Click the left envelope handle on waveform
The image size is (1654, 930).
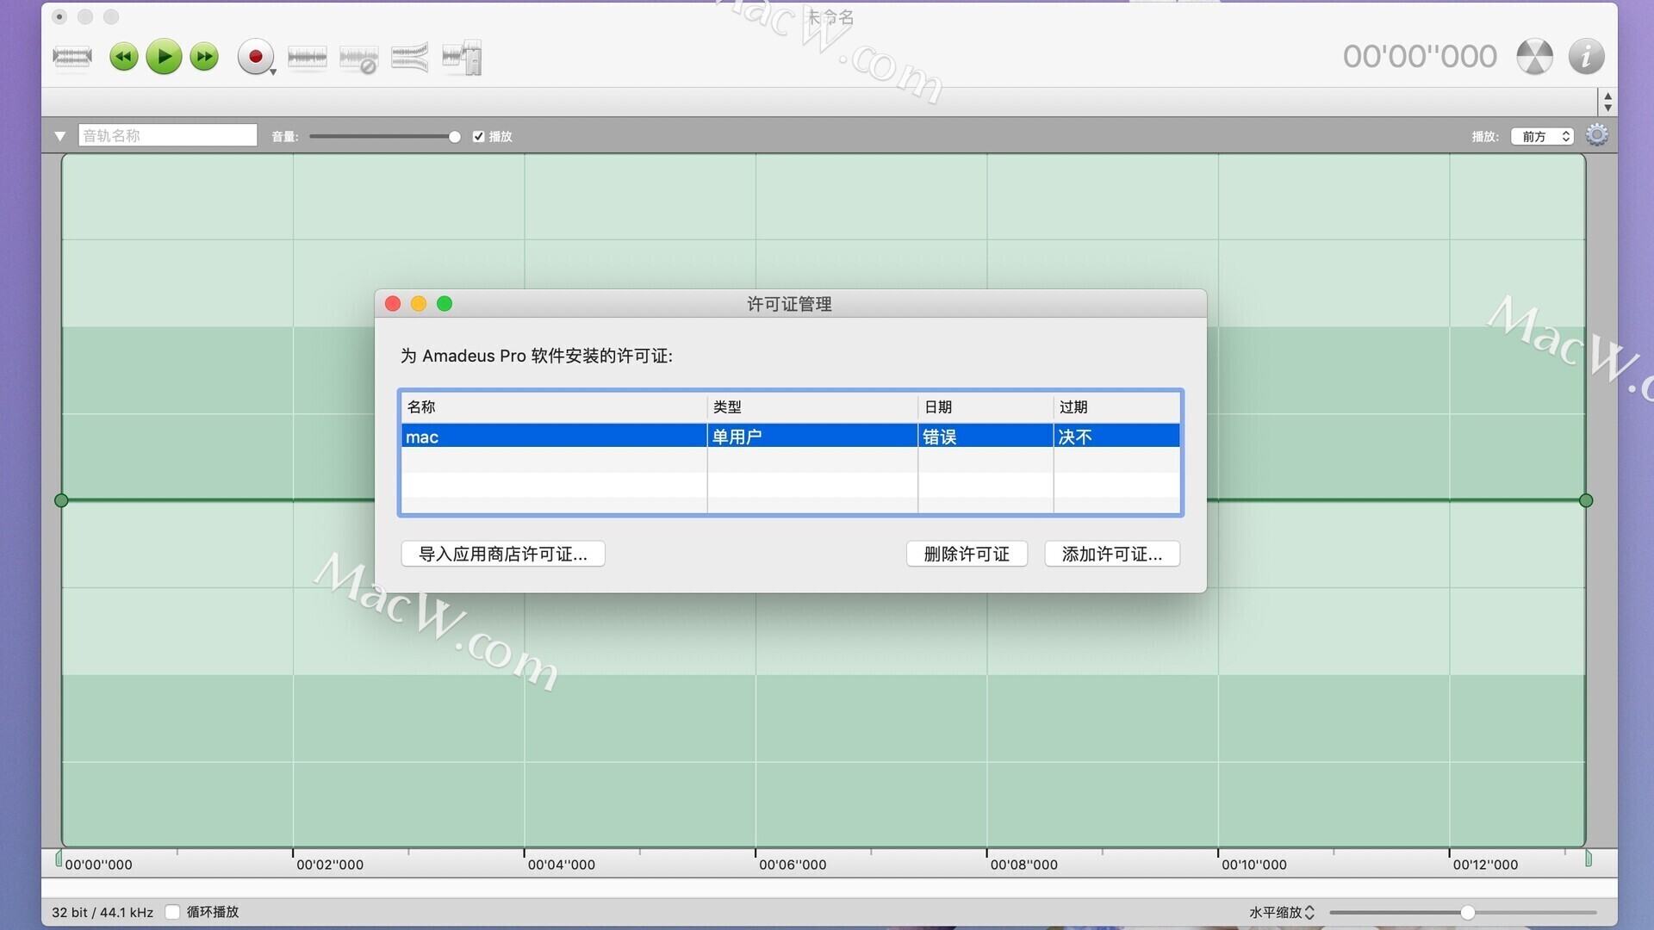tap(61, 500)
